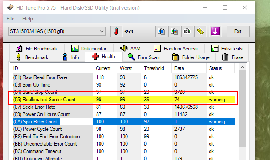Open the drive selection dropdown ST31500341AS
Image resolution: width=270 pixels, height=160 pixels.
click(x=57, y=31)
